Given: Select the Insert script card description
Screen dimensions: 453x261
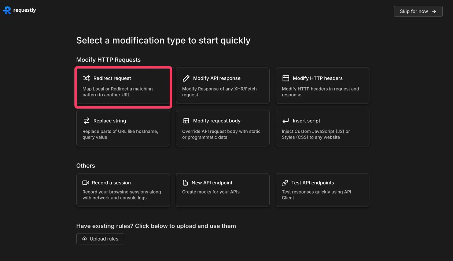Looking at the screenshot, I should (316, 134).
